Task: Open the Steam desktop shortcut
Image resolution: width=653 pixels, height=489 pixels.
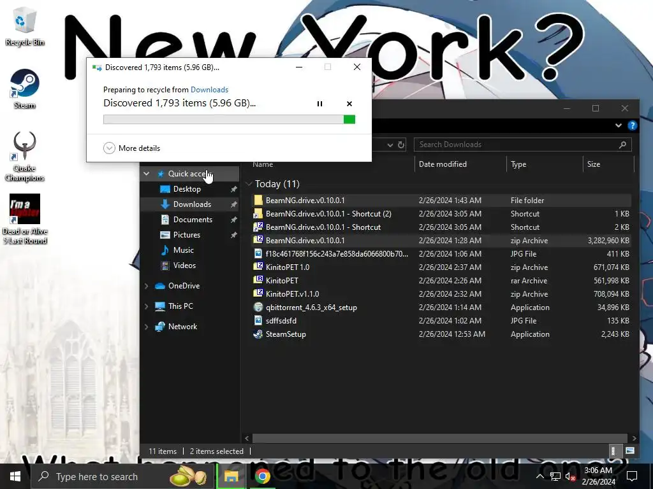Action: pyautogui.click(x=25, y=89)
